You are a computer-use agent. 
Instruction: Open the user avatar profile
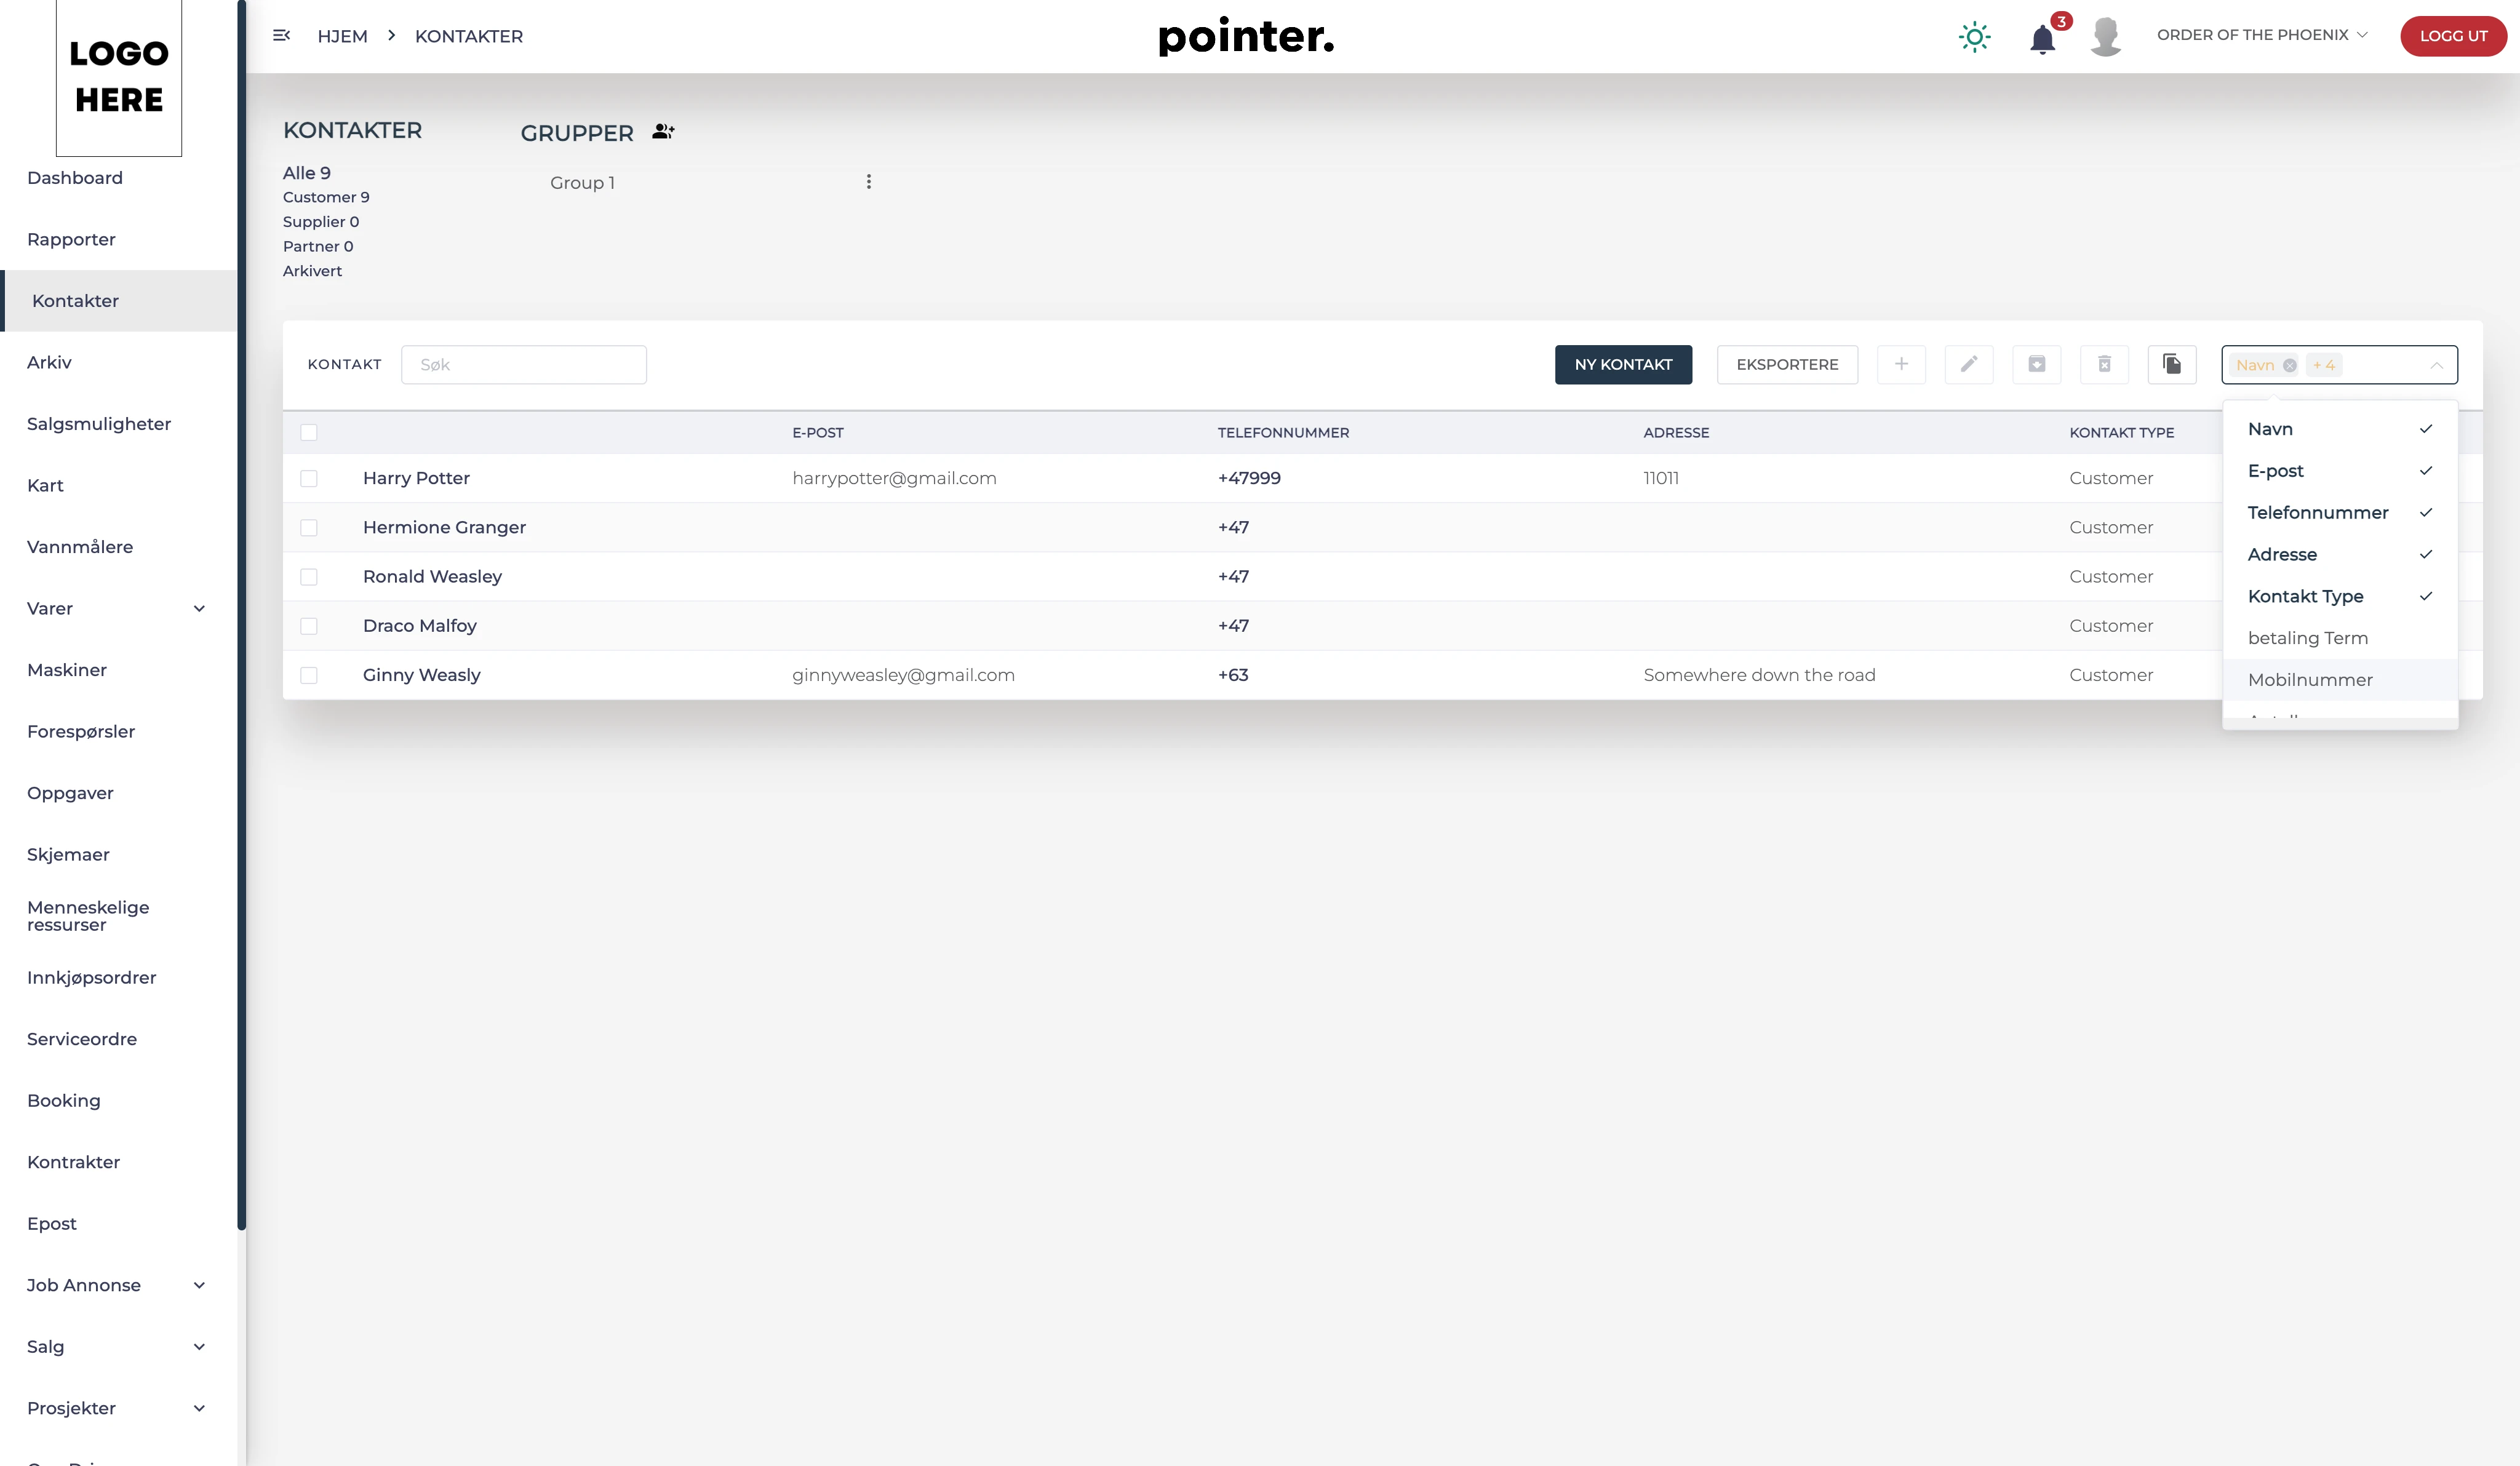pos(2106,37)
